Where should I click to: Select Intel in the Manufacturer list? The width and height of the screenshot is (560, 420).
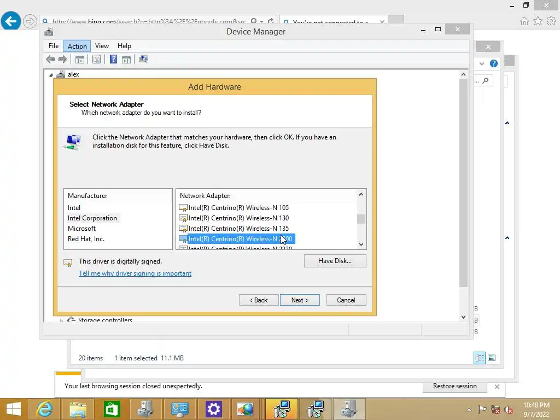(74, 207)
